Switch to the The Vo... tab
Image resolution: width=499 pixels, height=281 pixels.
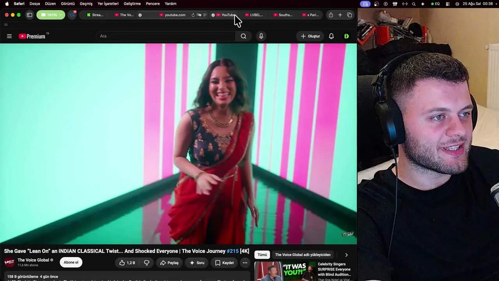click(124, 15)
